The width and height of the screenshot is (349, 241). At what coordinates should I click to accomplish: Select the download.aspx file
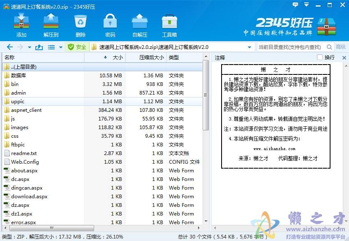(x=26, y=197)
